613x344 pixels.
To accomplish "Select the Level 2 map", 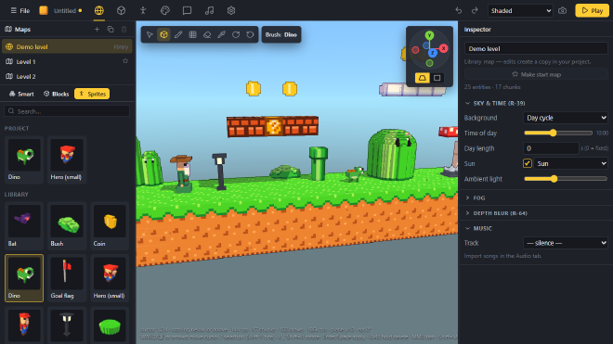I will pos(67,76).
